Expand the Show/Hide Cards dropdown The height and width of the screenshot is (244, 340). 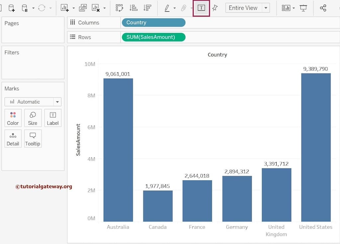coord(294,8)
